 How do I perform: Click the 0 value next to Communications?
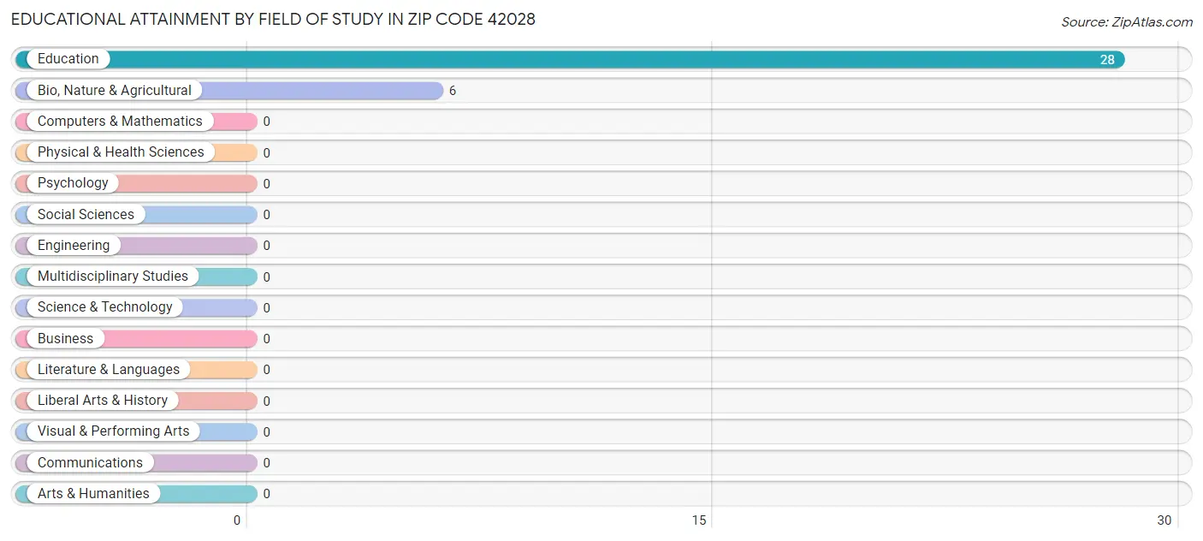coord(266,463)
